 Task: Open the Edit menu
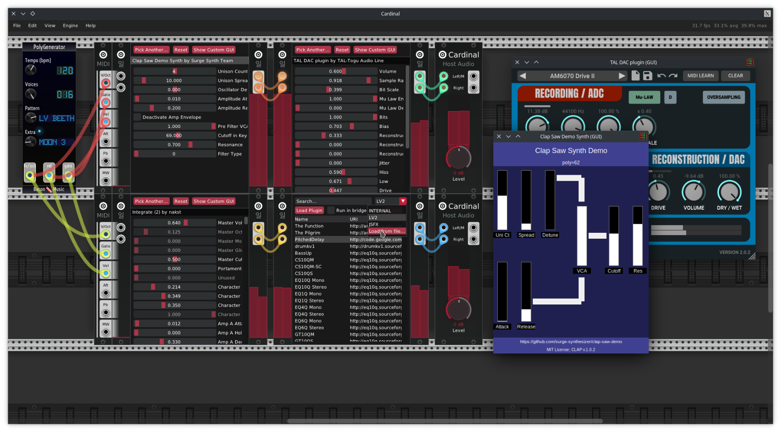pyautogui.click(x=32, y=25)
